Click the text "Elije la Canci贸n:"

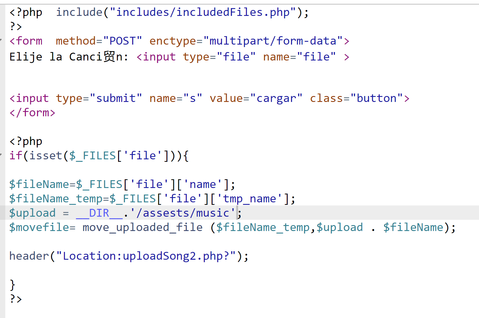point(69,57)
